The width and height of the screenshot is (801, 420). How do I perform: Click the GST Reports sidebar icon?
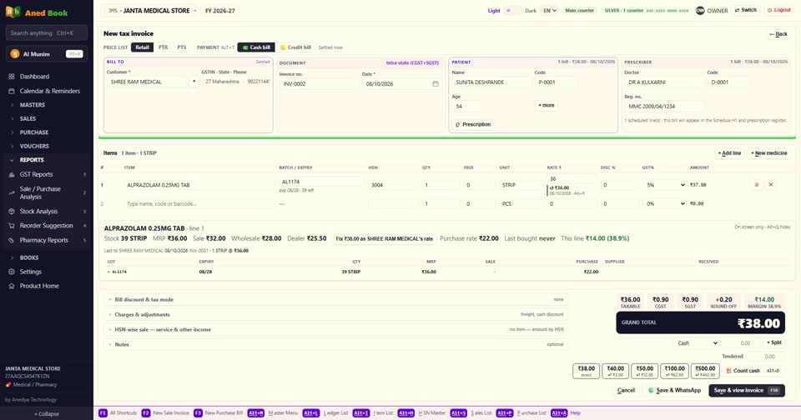tap(11, 174)
